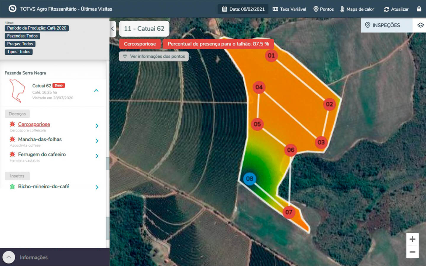Expand the Informações bottom panel arrow
The image size is (426, 266).
(x=9, y=257)
